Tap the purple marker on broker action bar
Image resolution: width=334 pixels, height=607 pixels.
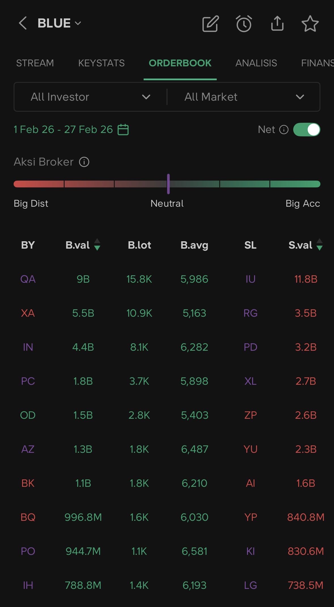coord(168,184)
